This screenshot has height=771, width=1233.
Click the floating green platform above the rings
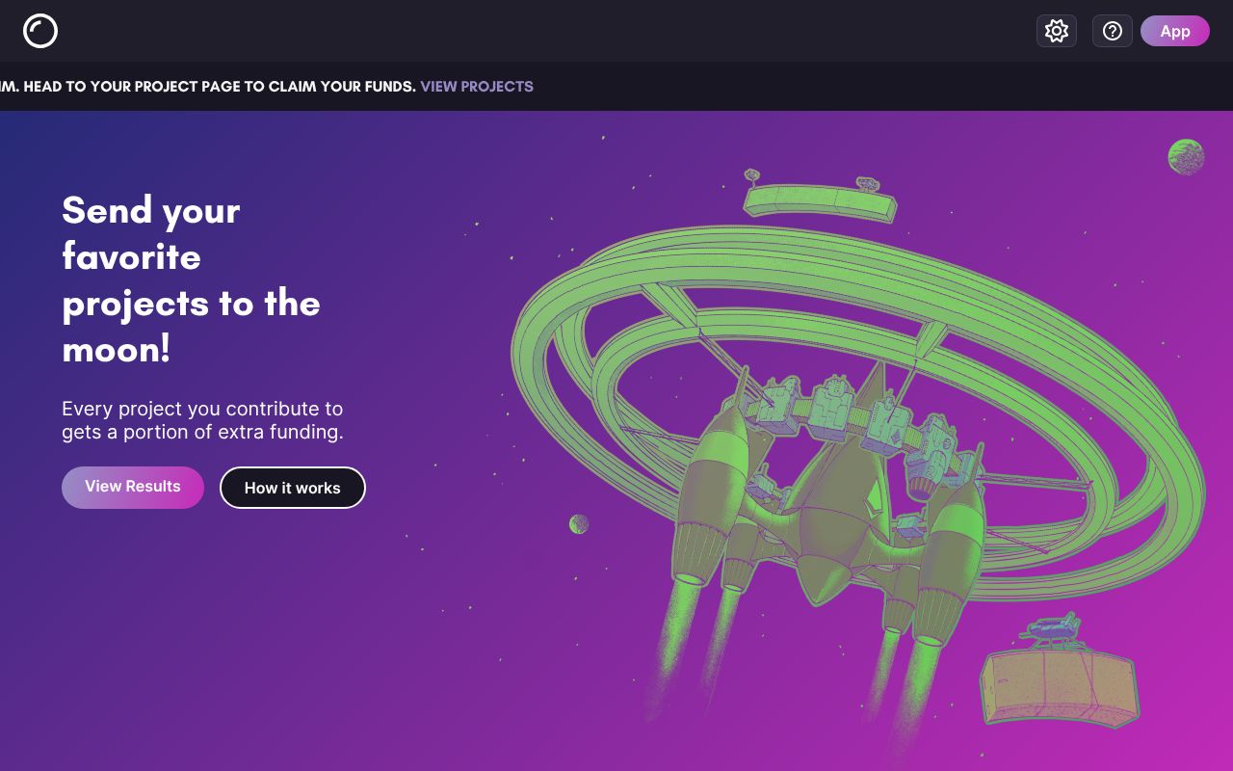[x=820, y=198]
